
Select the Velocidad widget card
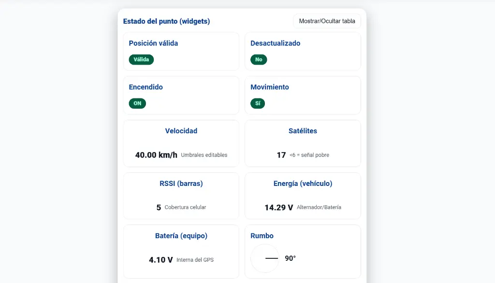coord(181,143)
